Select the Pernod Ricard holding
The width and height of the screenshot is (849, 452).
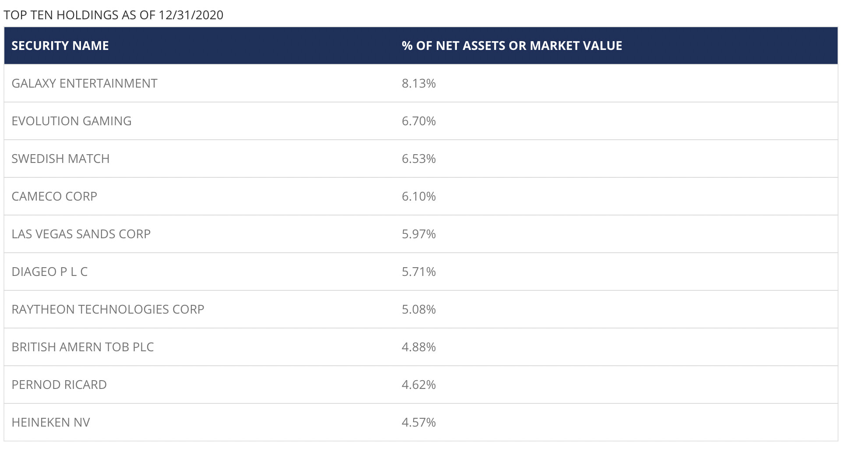pos(59,385)
